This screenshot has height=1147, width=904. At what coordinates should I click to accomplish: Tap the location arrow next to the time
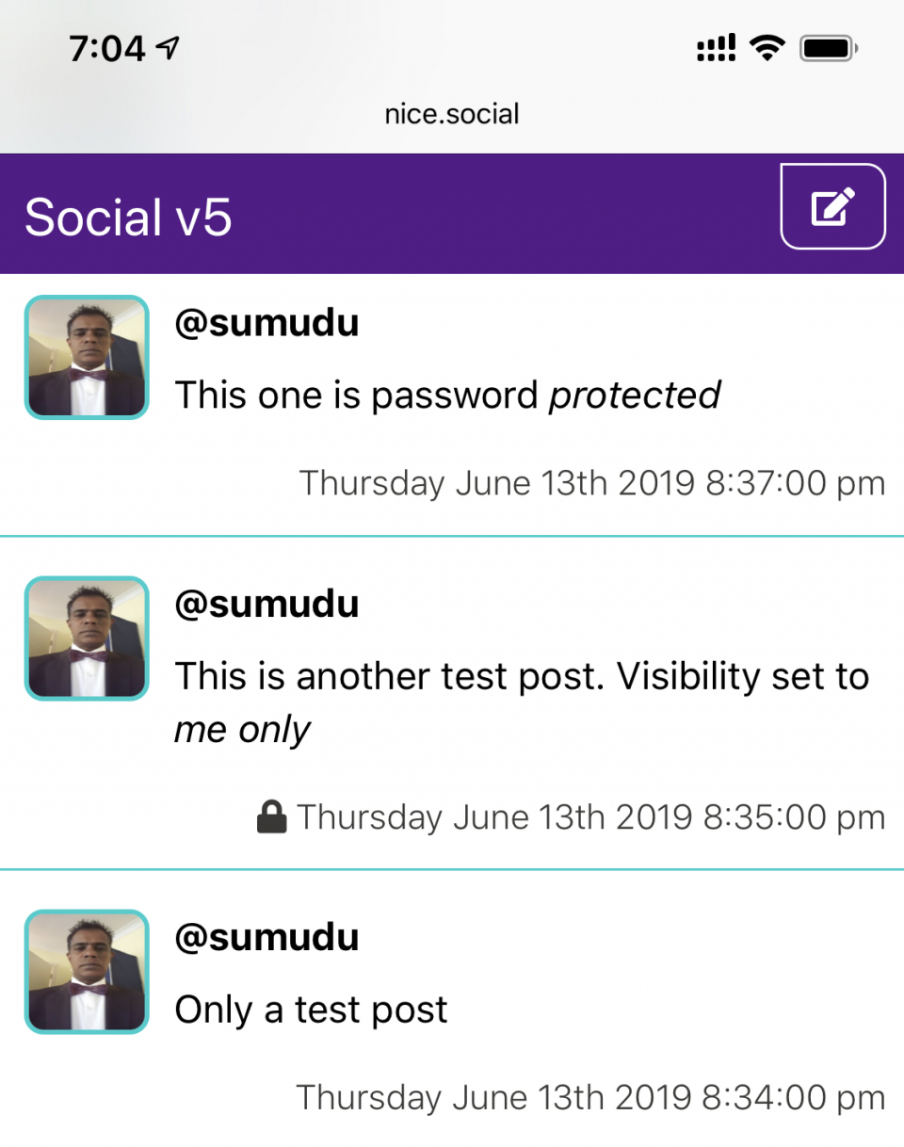pos(169,47)
